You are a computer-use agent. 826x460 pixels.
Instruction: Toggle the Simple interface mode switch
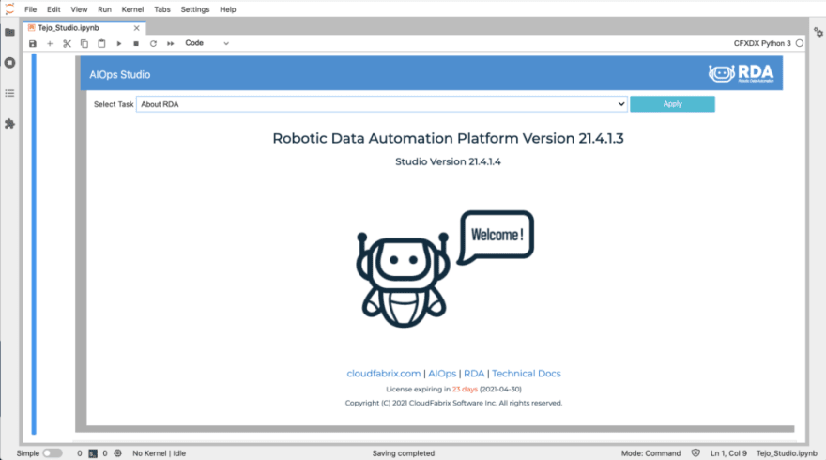click(x=53, y=453)
